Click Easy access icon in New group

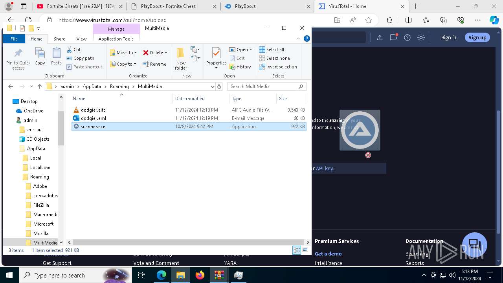[x=195, y=58]
